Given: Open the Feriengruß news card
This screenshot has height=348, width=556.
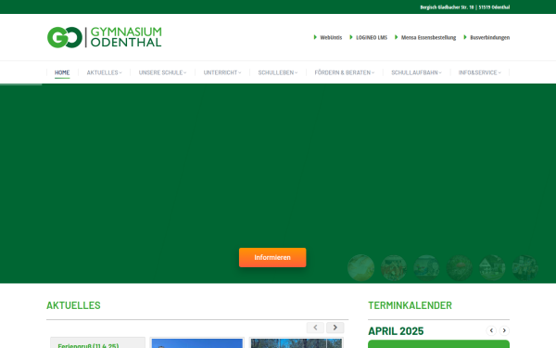Looking at the screenshot, I should 98,343.
